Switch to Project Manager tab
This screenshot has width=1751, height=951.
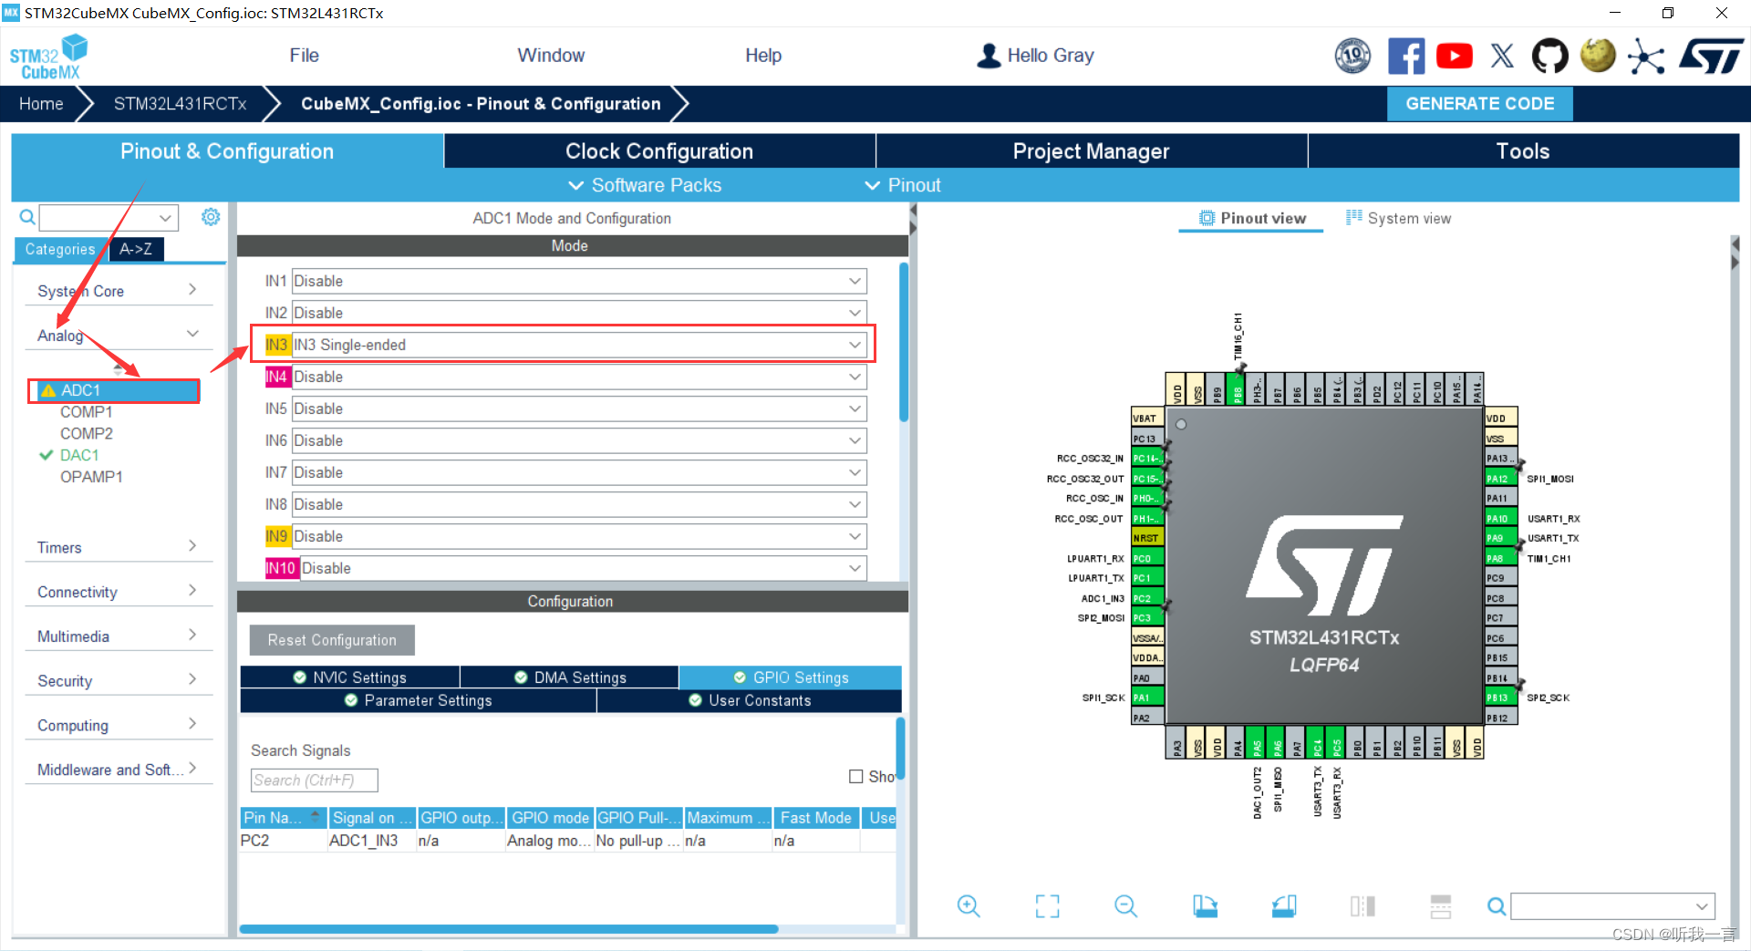point(1091,151)
